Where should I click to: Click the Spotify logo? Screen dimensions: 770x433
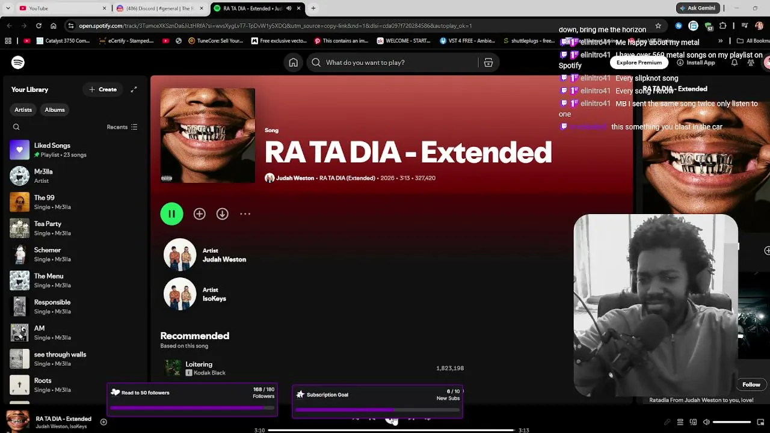click(18, 63)
